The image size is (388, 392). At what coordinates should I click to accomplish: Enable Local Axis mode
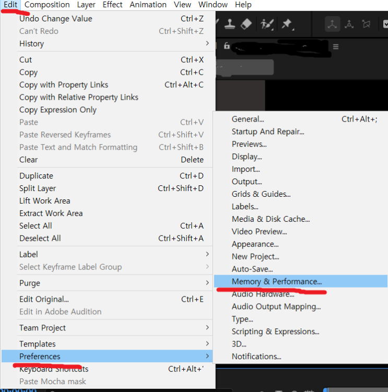pos(331,24)
